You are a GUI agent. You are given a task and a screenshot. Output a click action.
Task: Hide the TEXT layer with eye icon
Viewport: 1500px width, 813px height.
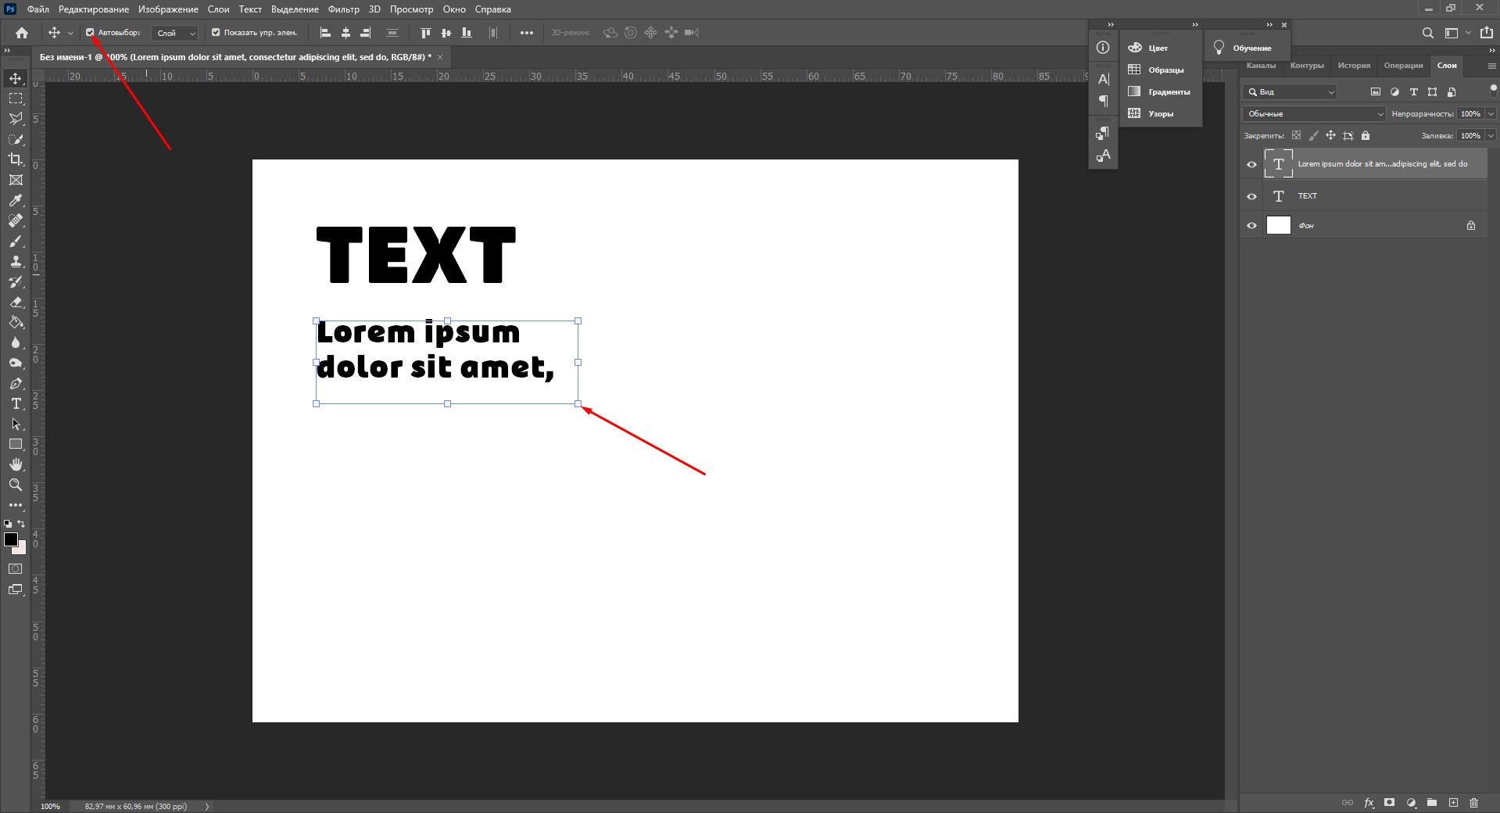(x=1251, y=196)
